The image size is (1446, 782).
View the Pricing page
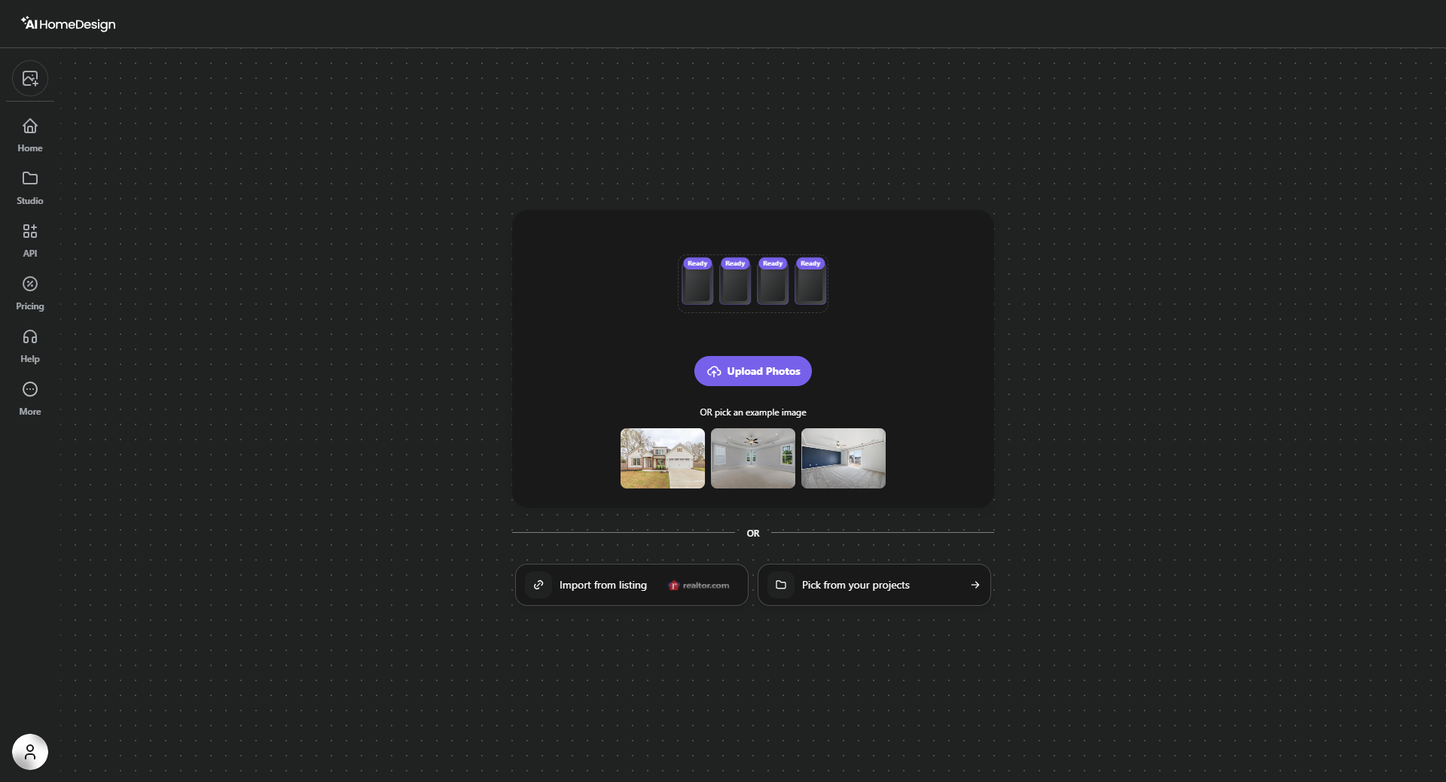click(30, 294)
